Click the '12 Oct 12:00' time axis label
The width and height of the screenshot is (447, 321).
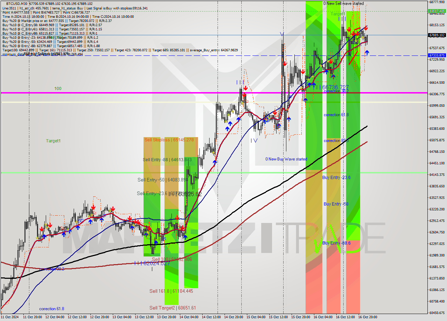tap(77, 317)
